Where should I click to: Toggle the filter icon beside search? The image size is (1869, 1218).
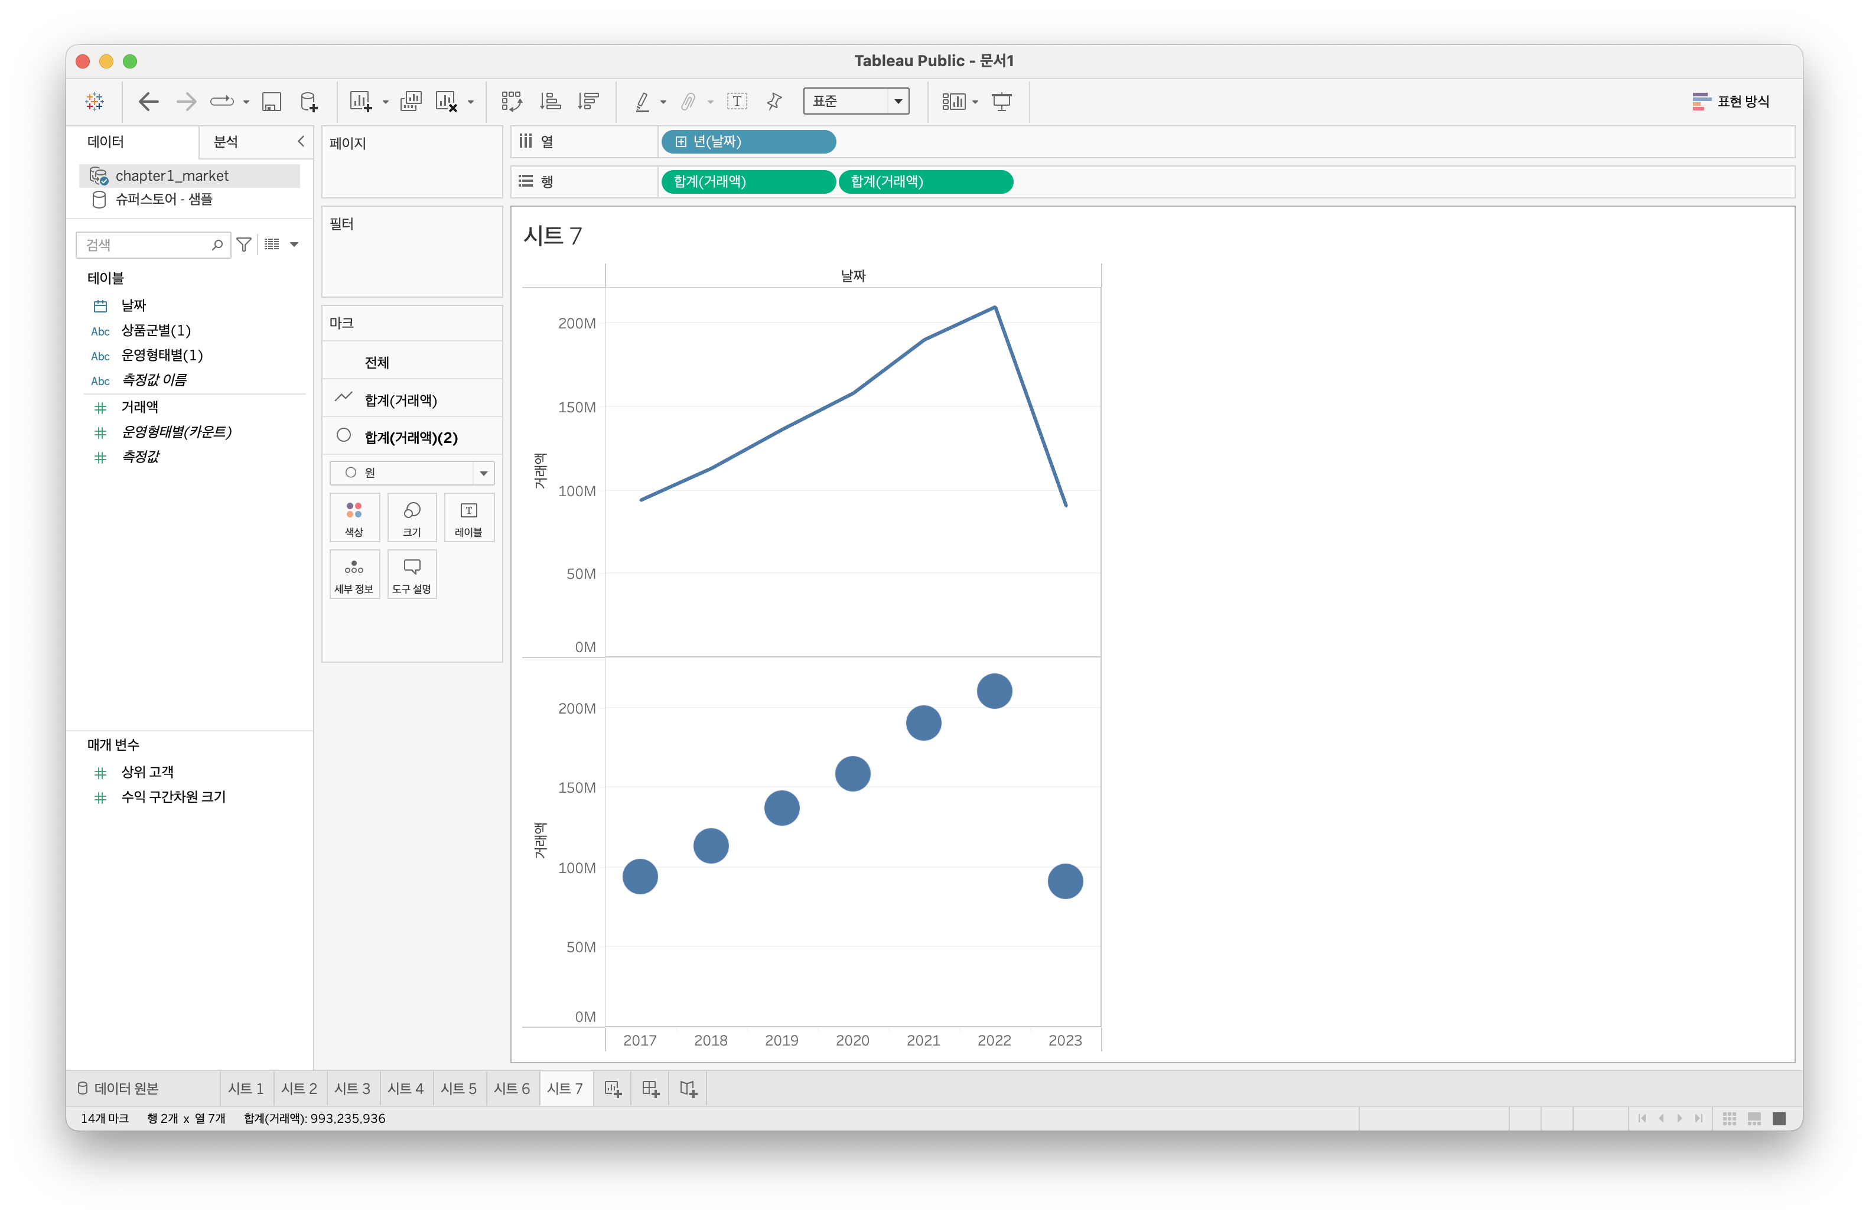point(244,245)
